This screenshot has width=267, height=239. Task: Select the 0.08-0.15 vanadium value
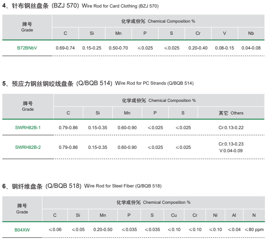coord(225,48)
